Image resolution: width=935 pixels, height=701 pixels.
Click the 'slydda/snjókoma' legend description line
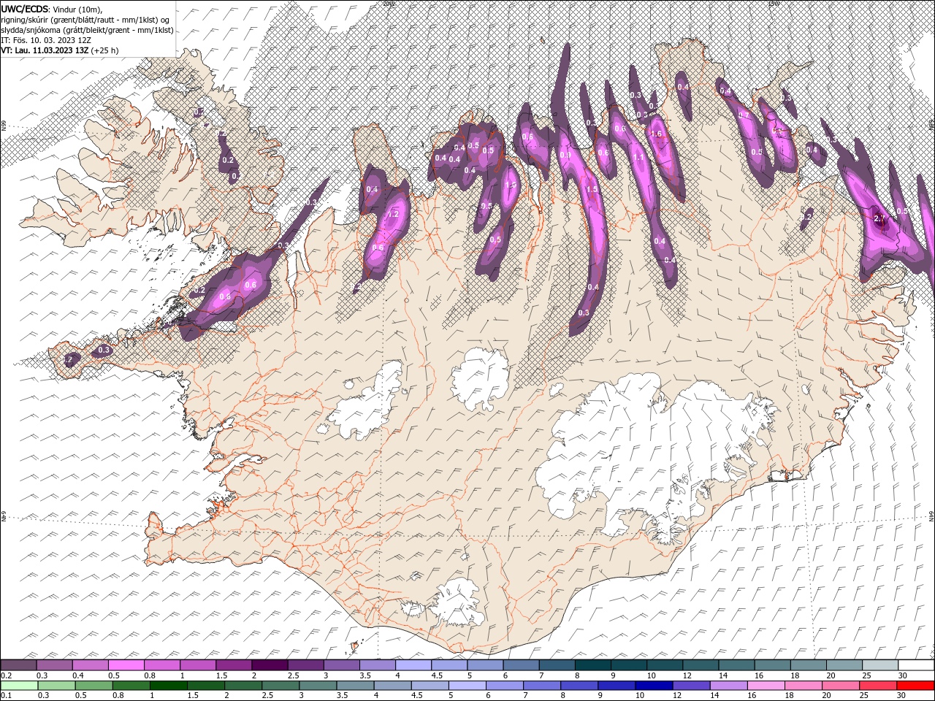point(87,30)
